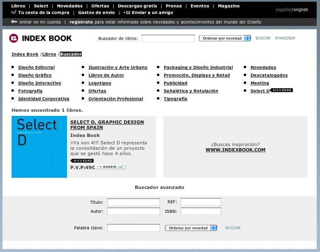Focus the Buscador de libros field
Viewport: 320px width, 252px height.
168,38
